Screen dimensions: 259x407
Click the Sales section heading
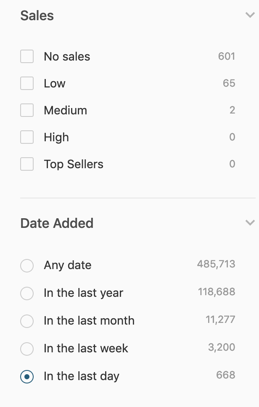point(37,16)
